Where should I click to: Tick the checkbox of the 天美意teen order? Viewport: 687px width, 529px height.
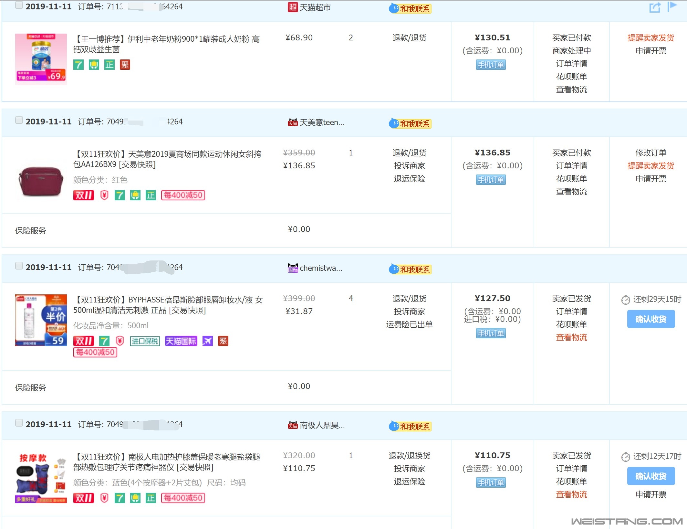coord(19,120)
